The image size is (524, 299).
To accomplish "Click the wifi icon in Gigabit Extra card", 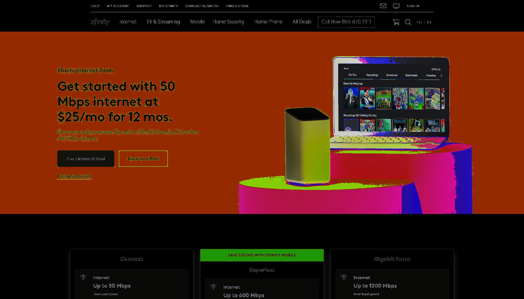I will pos(344,277).
